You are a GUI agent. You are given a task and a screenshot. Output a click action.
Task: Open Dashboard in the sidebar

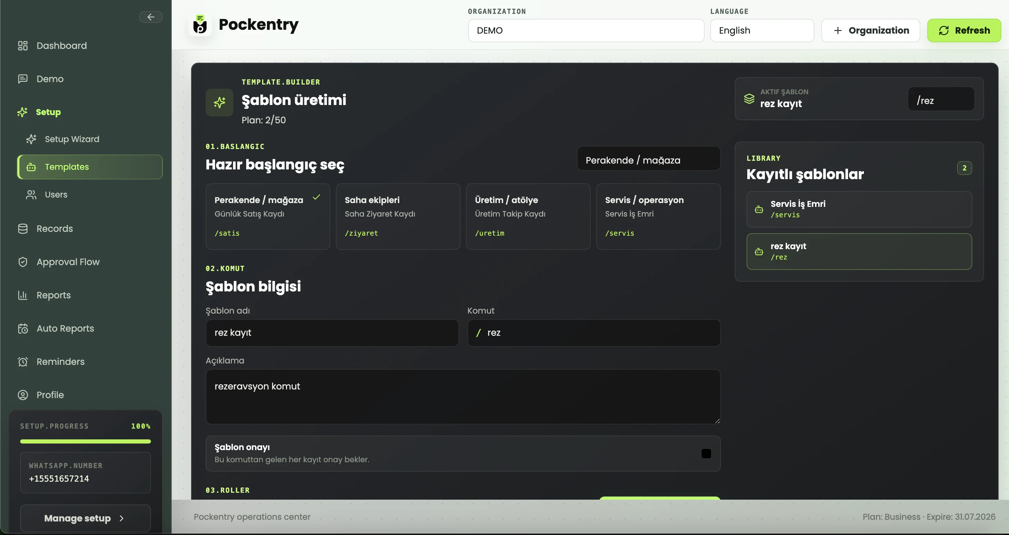[90, 46]
